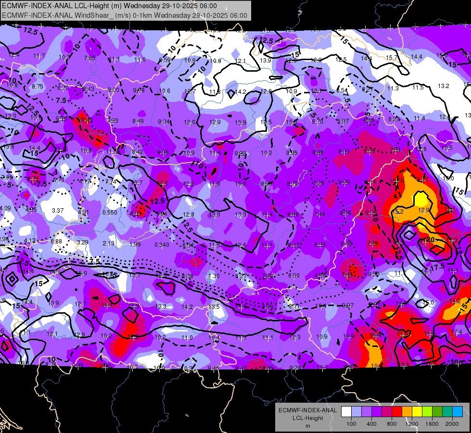Viewport: 471px width, 433px height.
Task: Click the wind shear value 1.99
Action: point(135,244)
